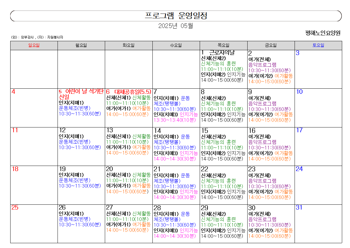350x248 pixels.
Task: Click 14:00~14:30(30분) on May 14
Action: coord(175,159)
